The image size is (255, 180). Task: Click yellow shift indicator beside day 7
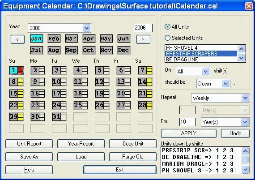pos(149,70)
